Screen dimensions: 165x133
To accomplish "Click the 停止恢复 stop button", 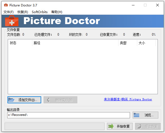I will [x=148, y=126].
